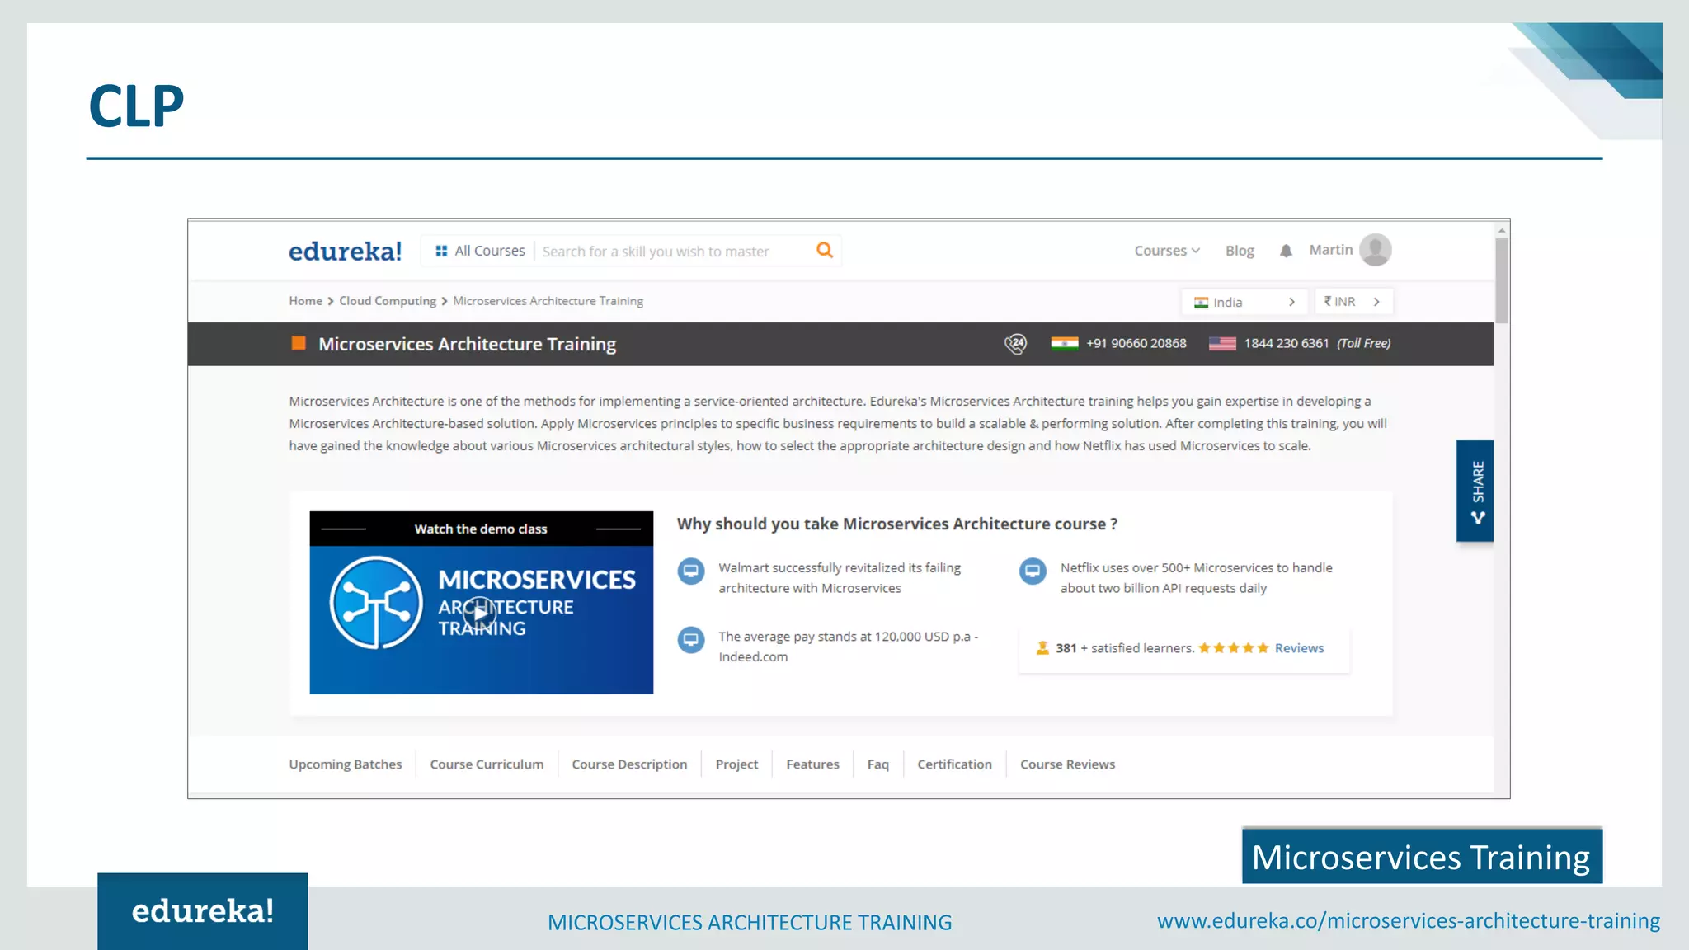1689x950 pixels.
Task: Click the CLP slide title
Action: tap(136, 106)
